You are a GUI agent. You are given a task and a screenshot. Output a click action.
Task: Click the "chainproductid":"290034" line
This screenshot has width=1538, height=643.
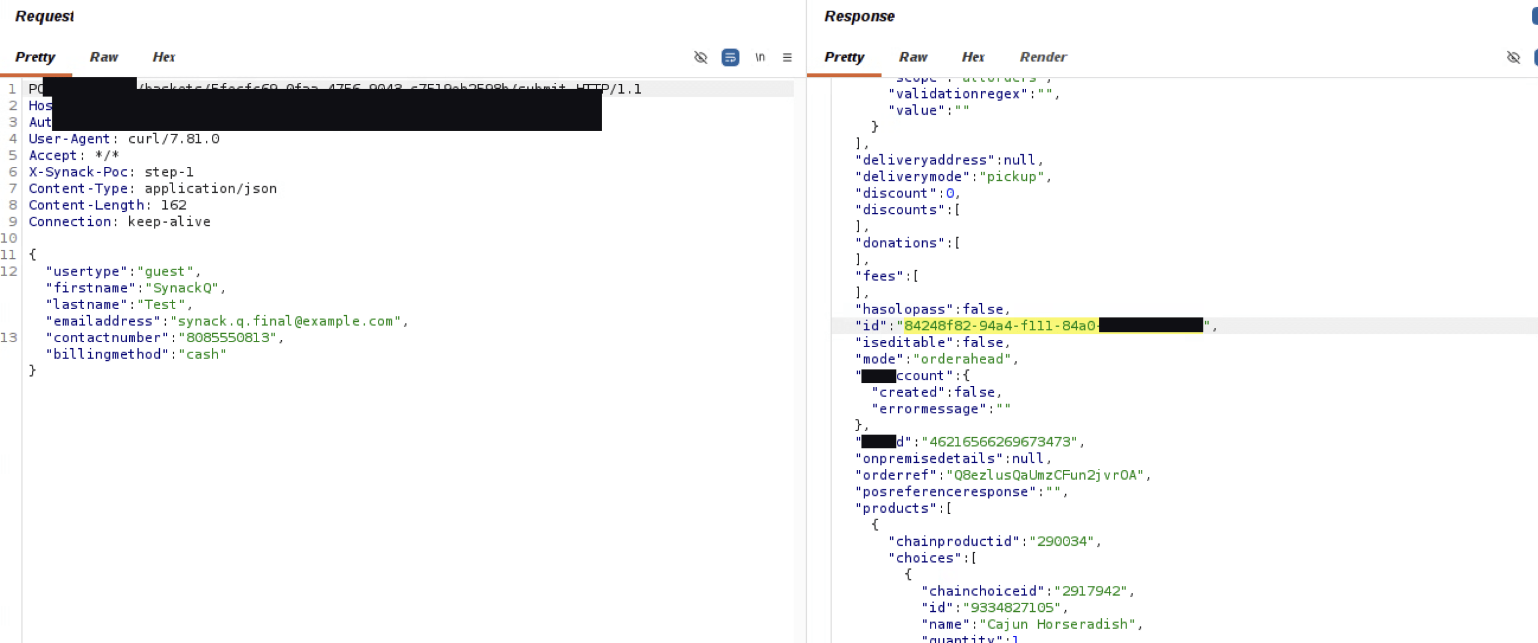(x=995, y=542)
